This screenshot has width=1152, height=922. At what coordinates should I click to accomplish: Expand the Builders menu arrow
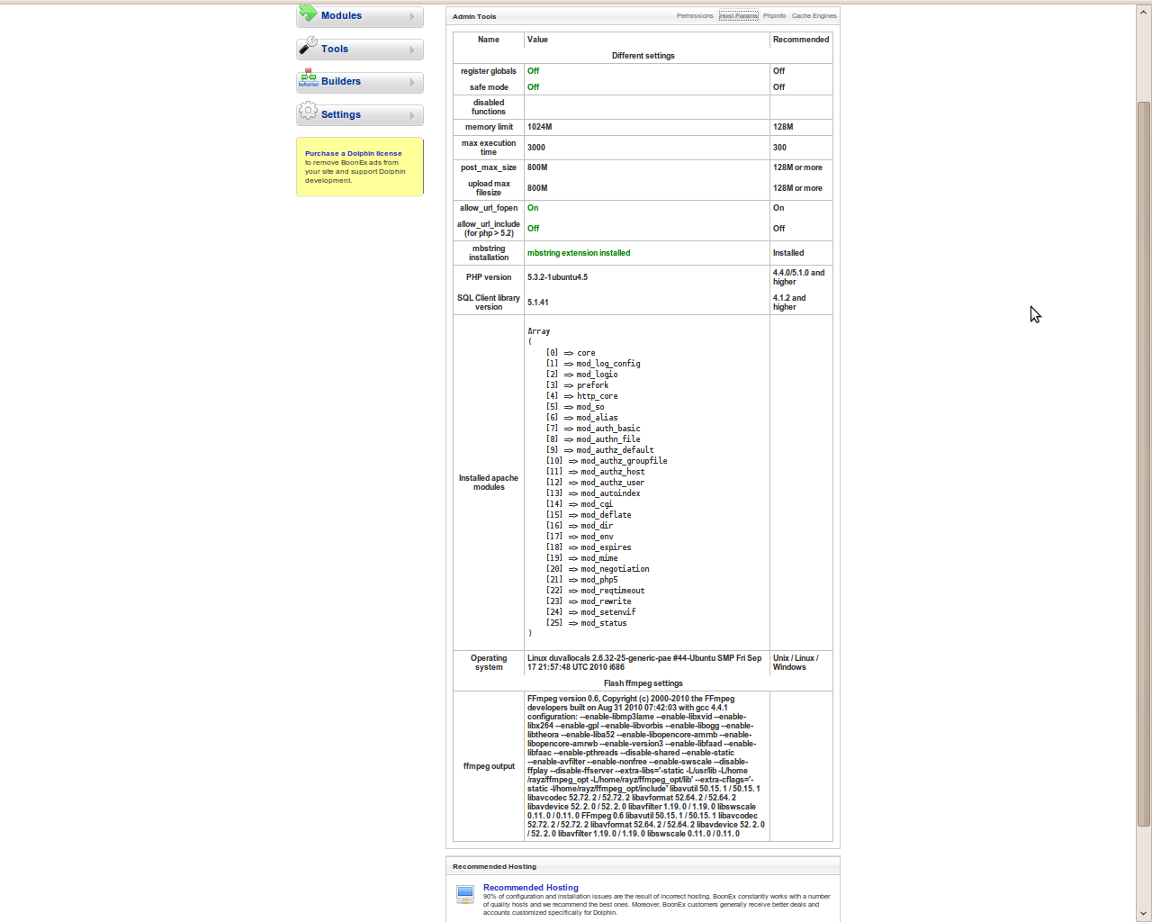point(412,83)
